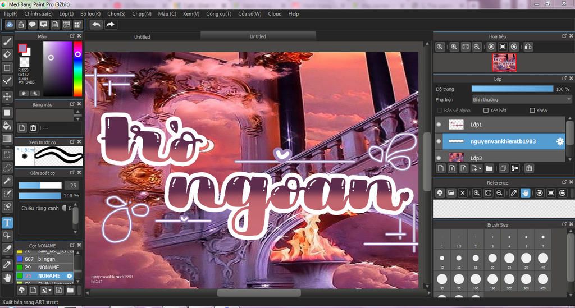The width and height of the screenshot is (575, 308).
Task: Select the transparent color swatch
Action: [x=24, y=62]
